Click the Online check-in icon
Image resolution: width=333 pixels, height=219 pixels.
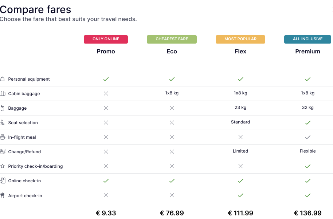click(x=3, y=181)
